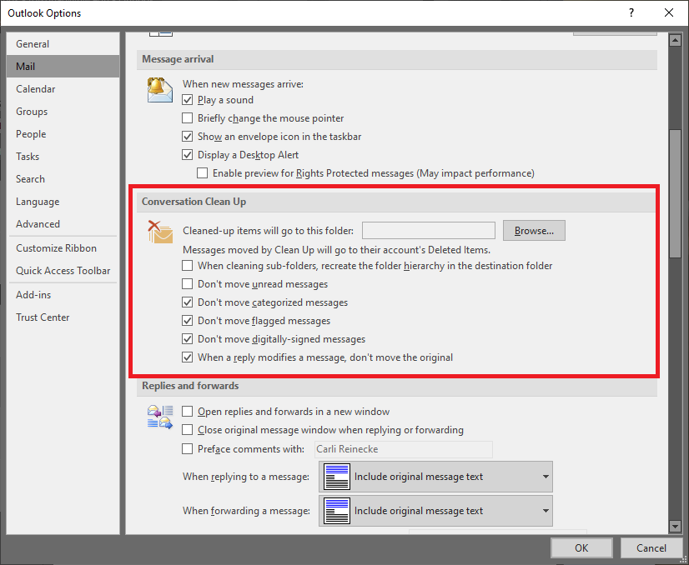Click the Conversation Clean Up envelope icon
Screen dimensions: 689x565
click(159, 232)
